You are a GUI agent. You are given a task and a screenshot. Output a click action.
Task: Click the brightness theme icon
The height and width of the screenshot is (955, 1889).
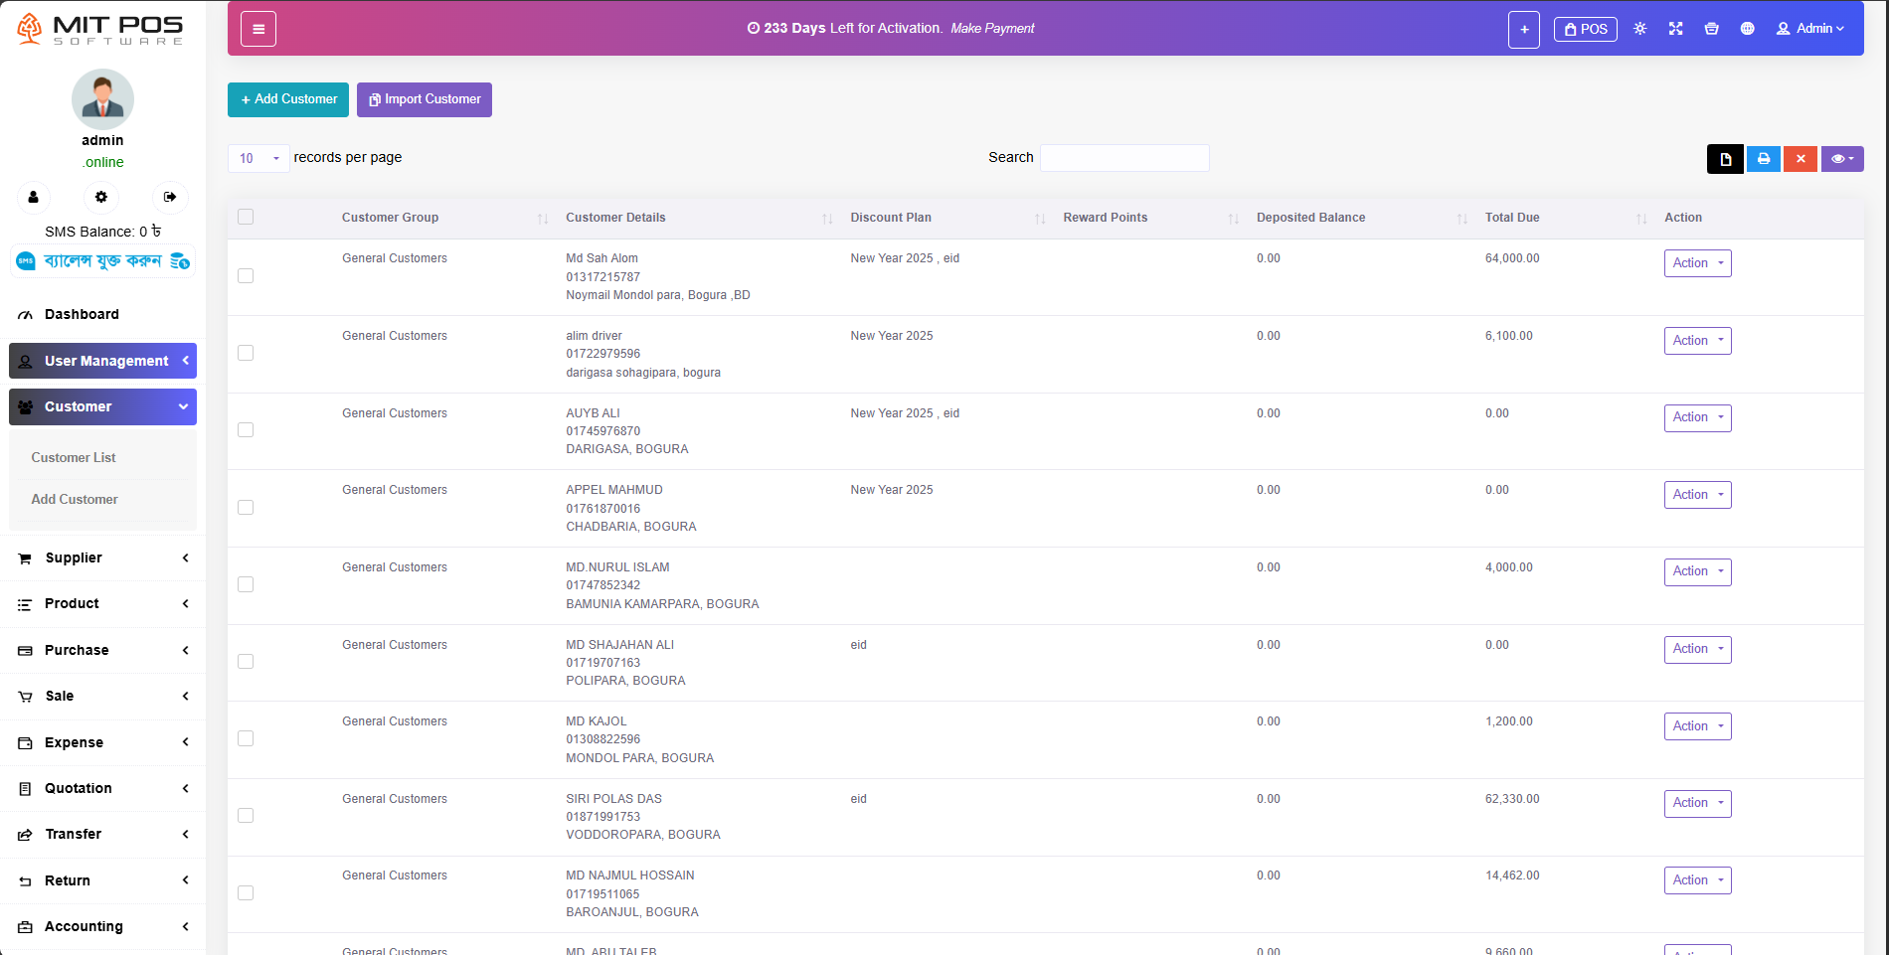[x=1639, y=29]
